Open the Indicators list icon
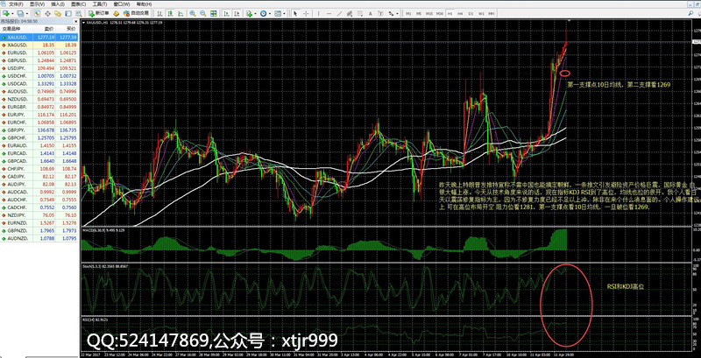This screenshot has width=701, height=358. tap(249, 13)
